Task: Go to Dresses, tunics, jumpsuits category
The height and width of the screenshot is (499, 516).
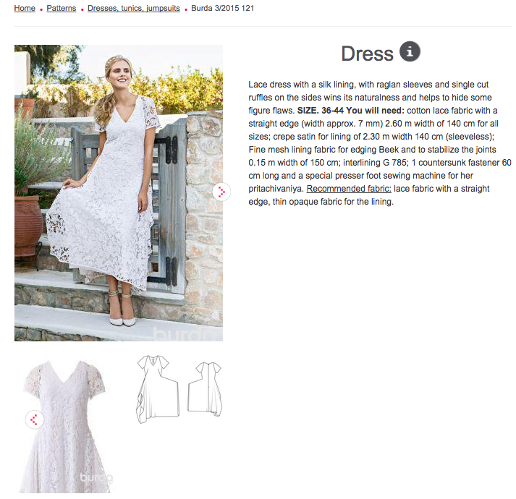Action: [134, 8]
